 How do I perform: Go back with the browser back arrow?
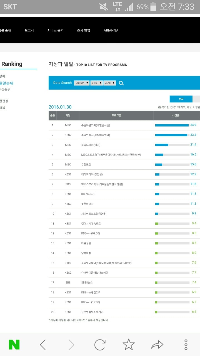pos(42,345)
